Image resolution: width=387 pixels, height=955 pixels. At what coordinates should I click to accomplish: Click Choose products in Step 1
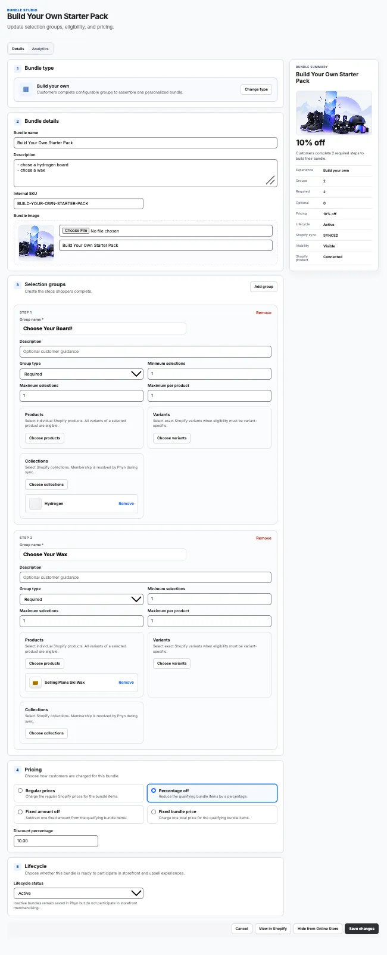tap(45, 438)
